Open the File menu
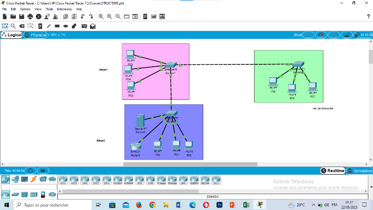This screenshot has height=210, width=373. [x=4, y=9]
